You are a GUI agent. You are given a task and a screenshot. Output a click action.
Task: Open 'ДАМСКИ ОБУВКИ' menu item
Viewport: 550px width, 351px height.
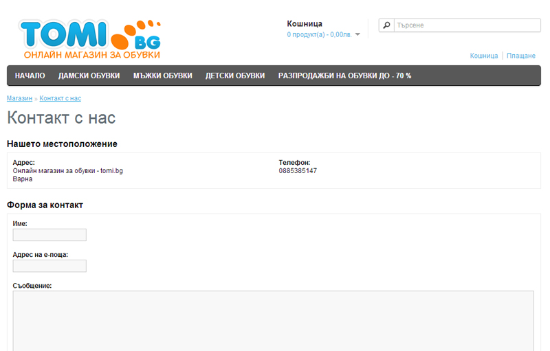[x=89, y=76]
